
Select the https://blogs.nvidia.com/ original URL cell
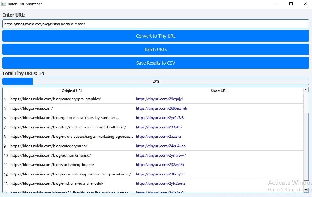[x=72, y=108]
